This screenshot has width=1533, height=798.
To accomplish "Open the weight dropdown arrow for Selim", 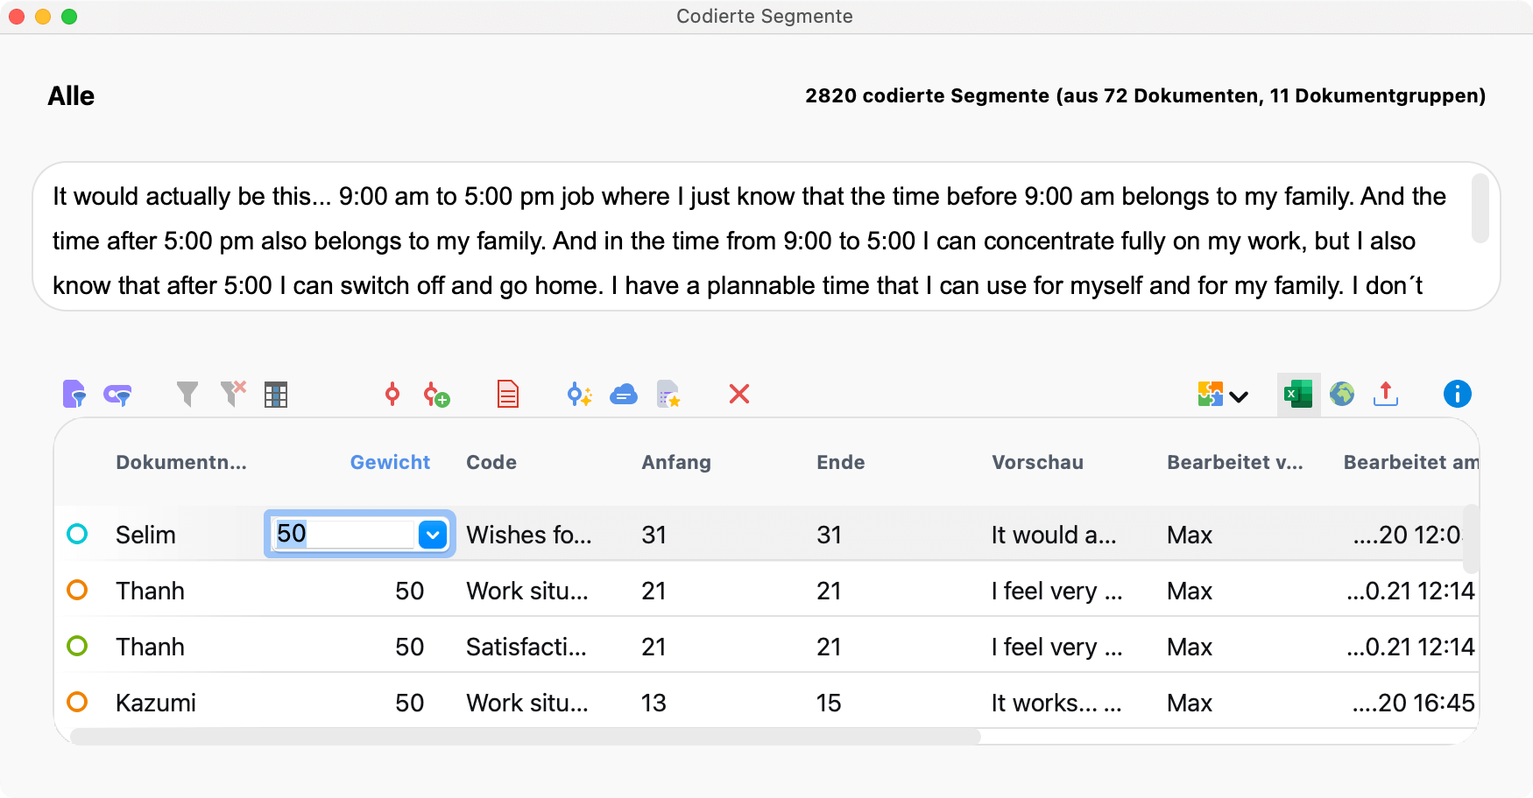I will (x=433, y=534).
